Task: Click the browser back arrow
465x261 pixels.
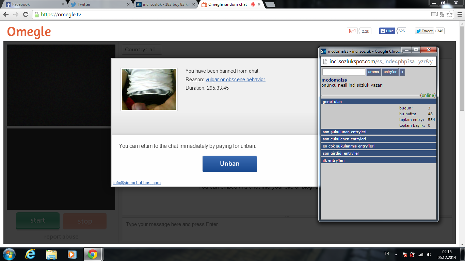Action: [6, 15]
